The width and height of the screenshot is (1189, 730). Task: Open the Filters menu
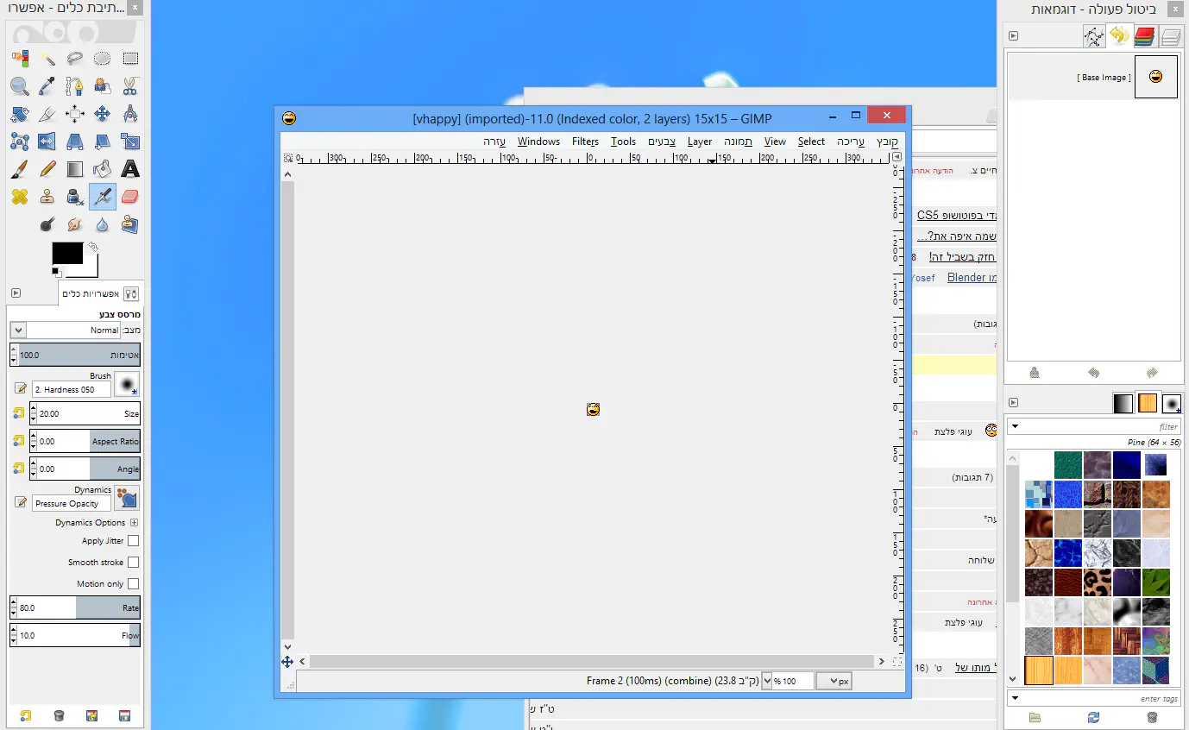[x=585, y=142]
